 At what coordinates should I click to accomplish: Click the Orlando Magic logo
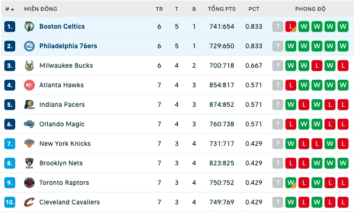point(29,124)
